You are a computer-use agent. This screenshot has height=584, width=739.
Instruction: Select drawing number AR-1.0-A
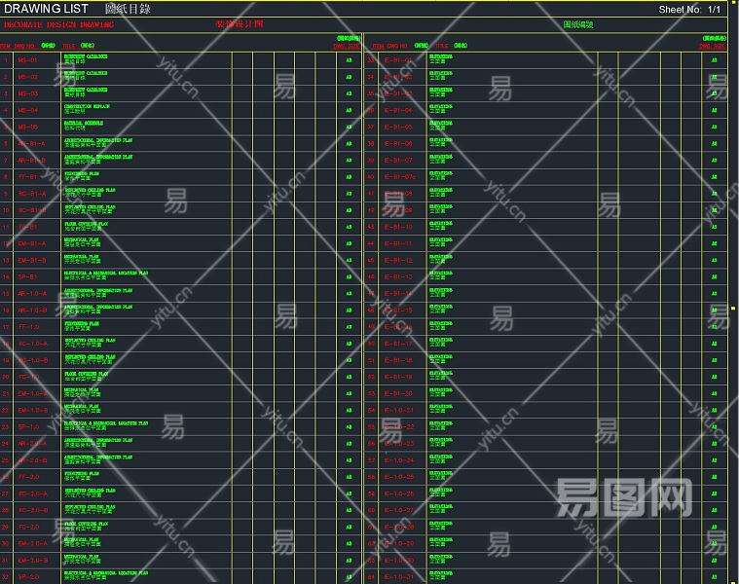(32, 293)
